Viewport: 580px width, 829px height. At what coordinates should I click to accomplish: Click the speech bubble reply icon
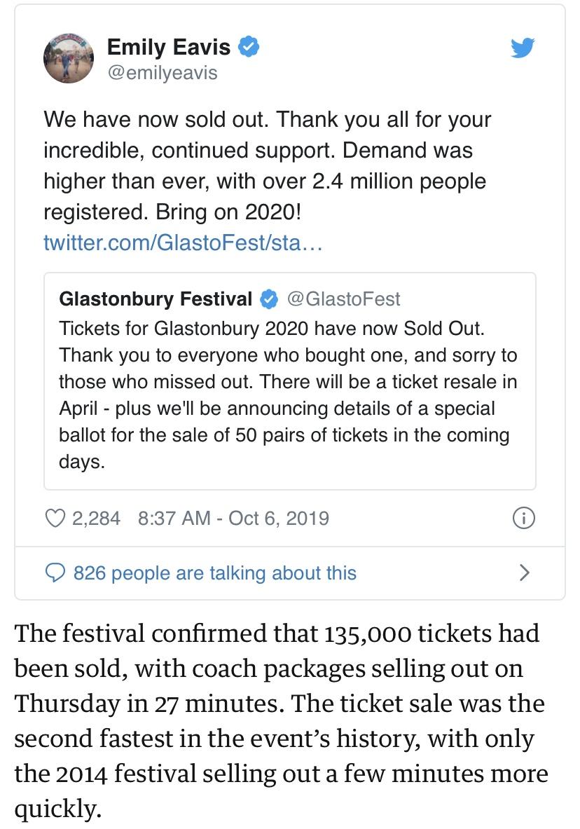55,573
